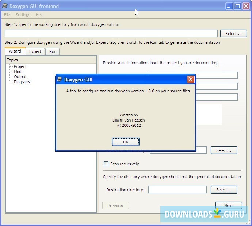Open the File menu
Image resolution: width=252 pixels, height=226 pixels.
(7, 15)
